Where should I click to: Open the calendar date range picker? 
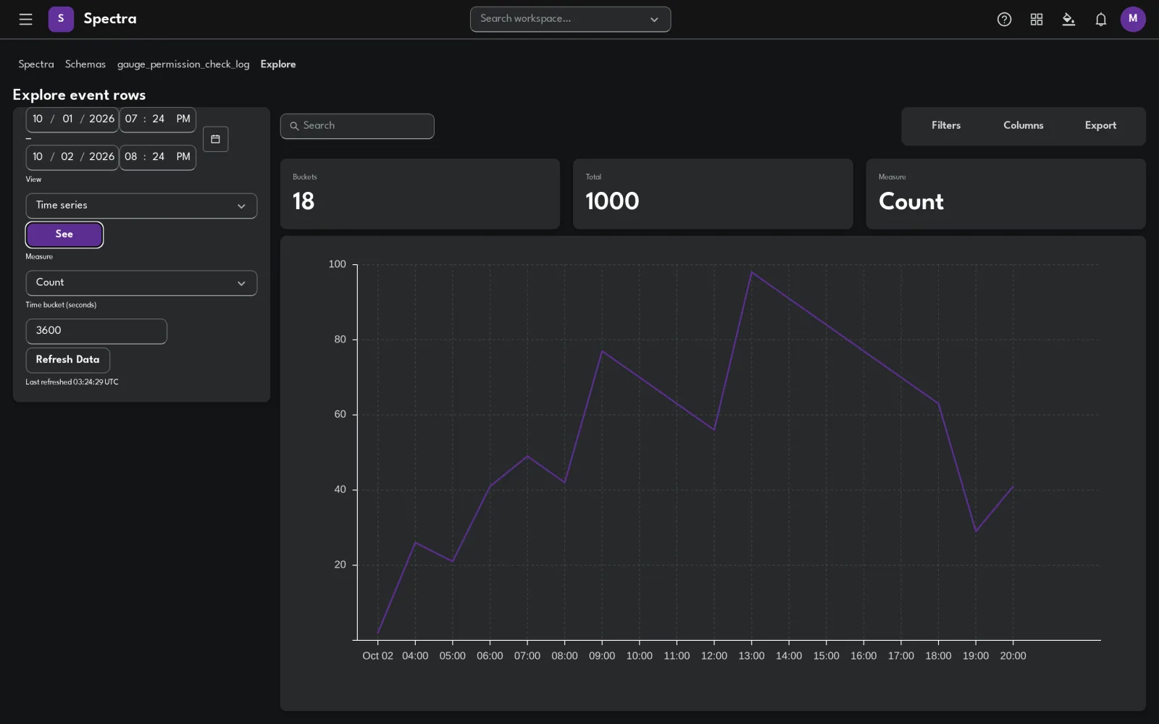(215, 139)
